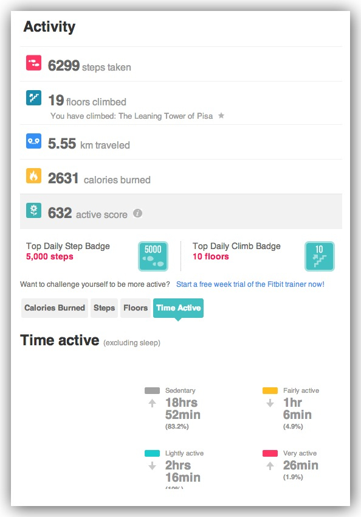Switch to the Calories Burned tab
361x517 pixels.
click(x=55, y=308)
